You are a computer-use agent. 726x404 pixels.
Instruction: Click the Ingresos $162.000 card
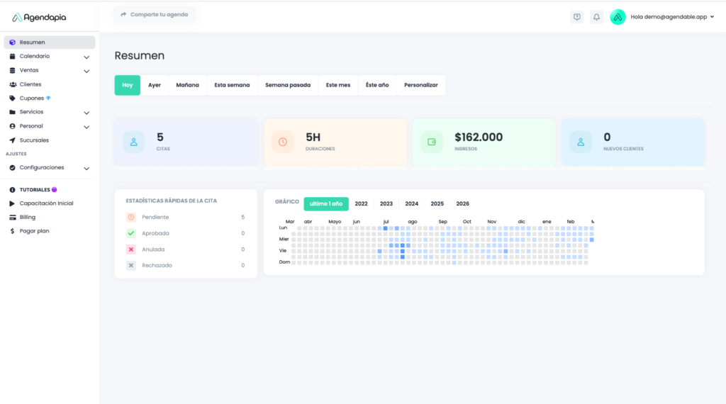[484, 142]
